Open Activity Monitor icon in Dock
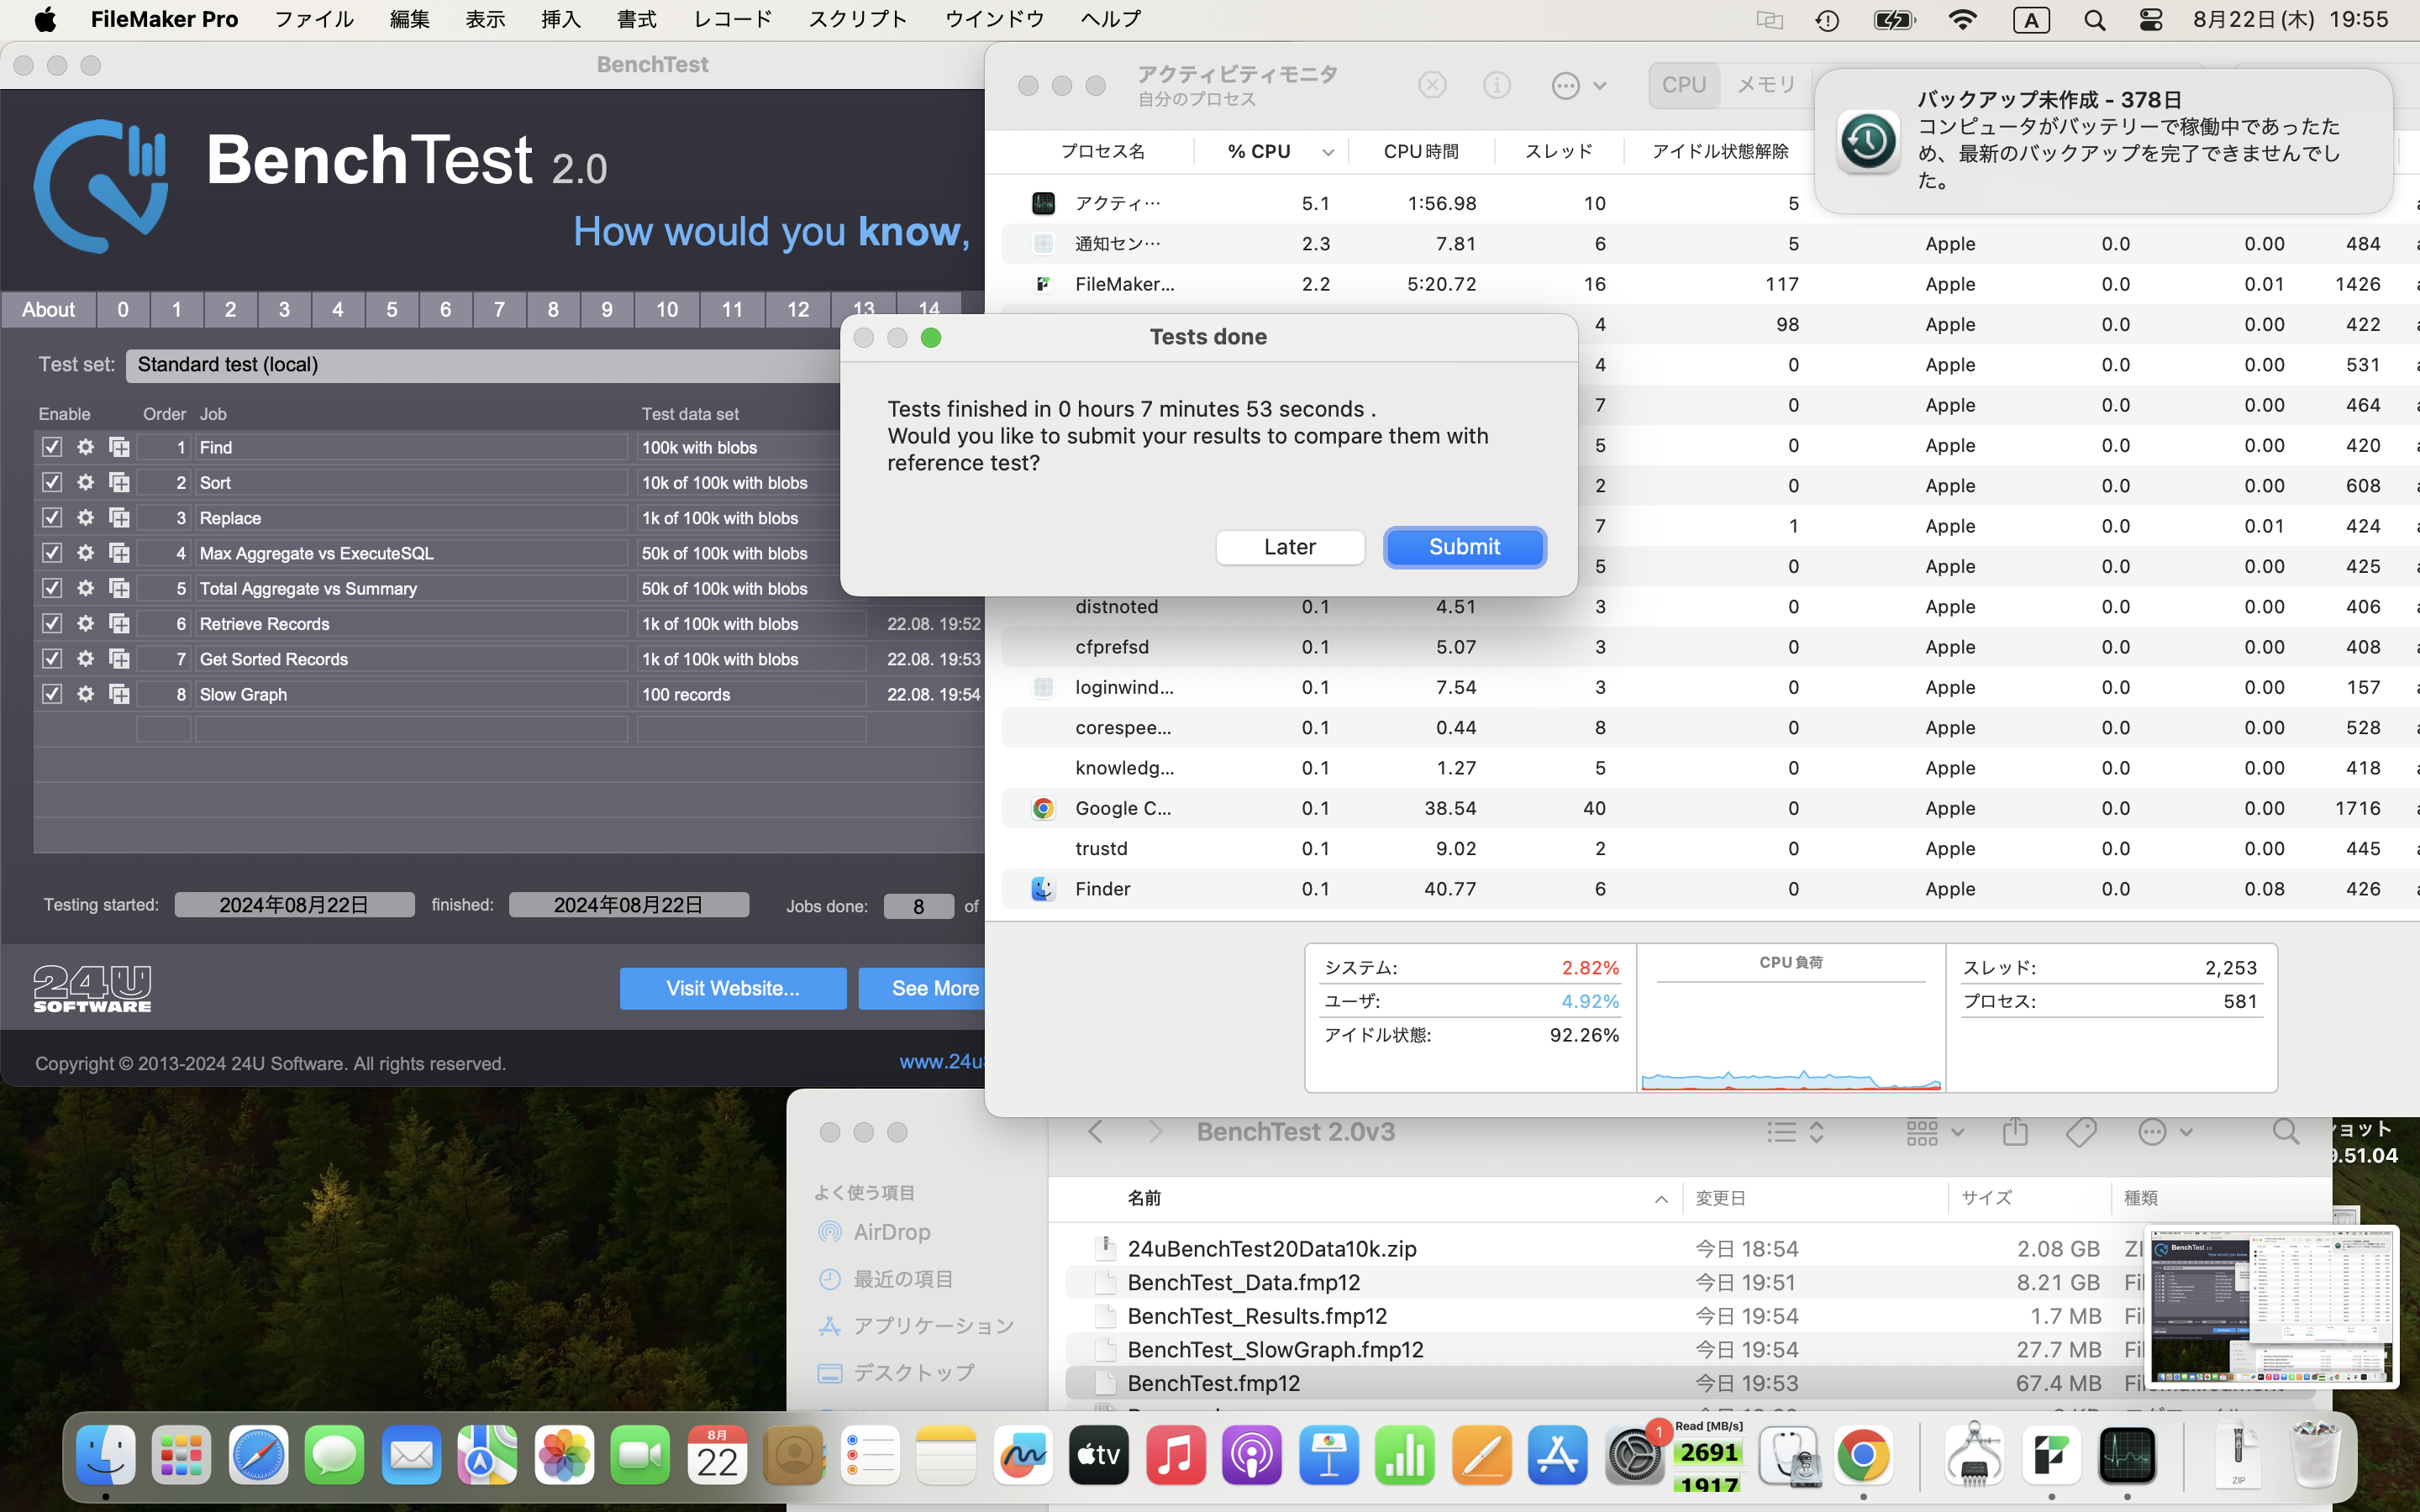Screen dimensions: 2420x1512 point(2127,1455)
